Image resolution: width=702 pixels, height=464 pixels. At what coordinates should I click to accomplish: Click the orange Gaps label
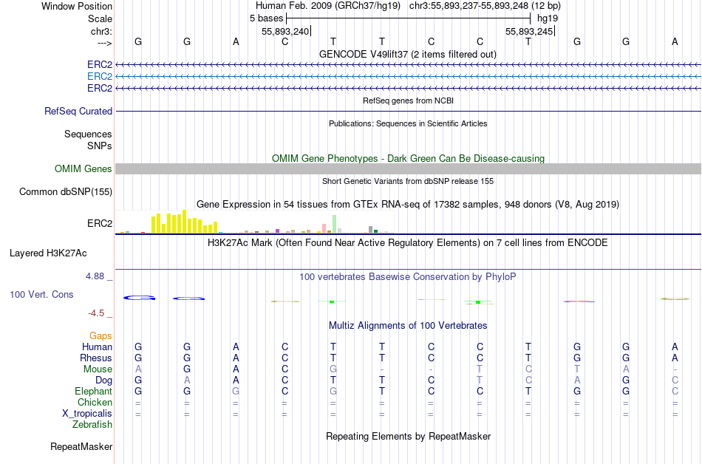[100, 335]
